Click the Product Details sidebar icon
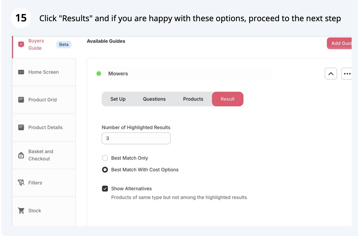This screenshot has width=358, height=236. (x=21, y=127)
